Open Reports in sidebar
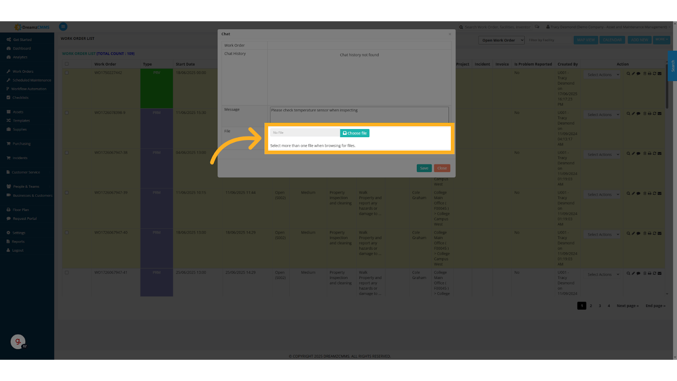The height and width of the screenshot is (381, 677). click(15, 242)
